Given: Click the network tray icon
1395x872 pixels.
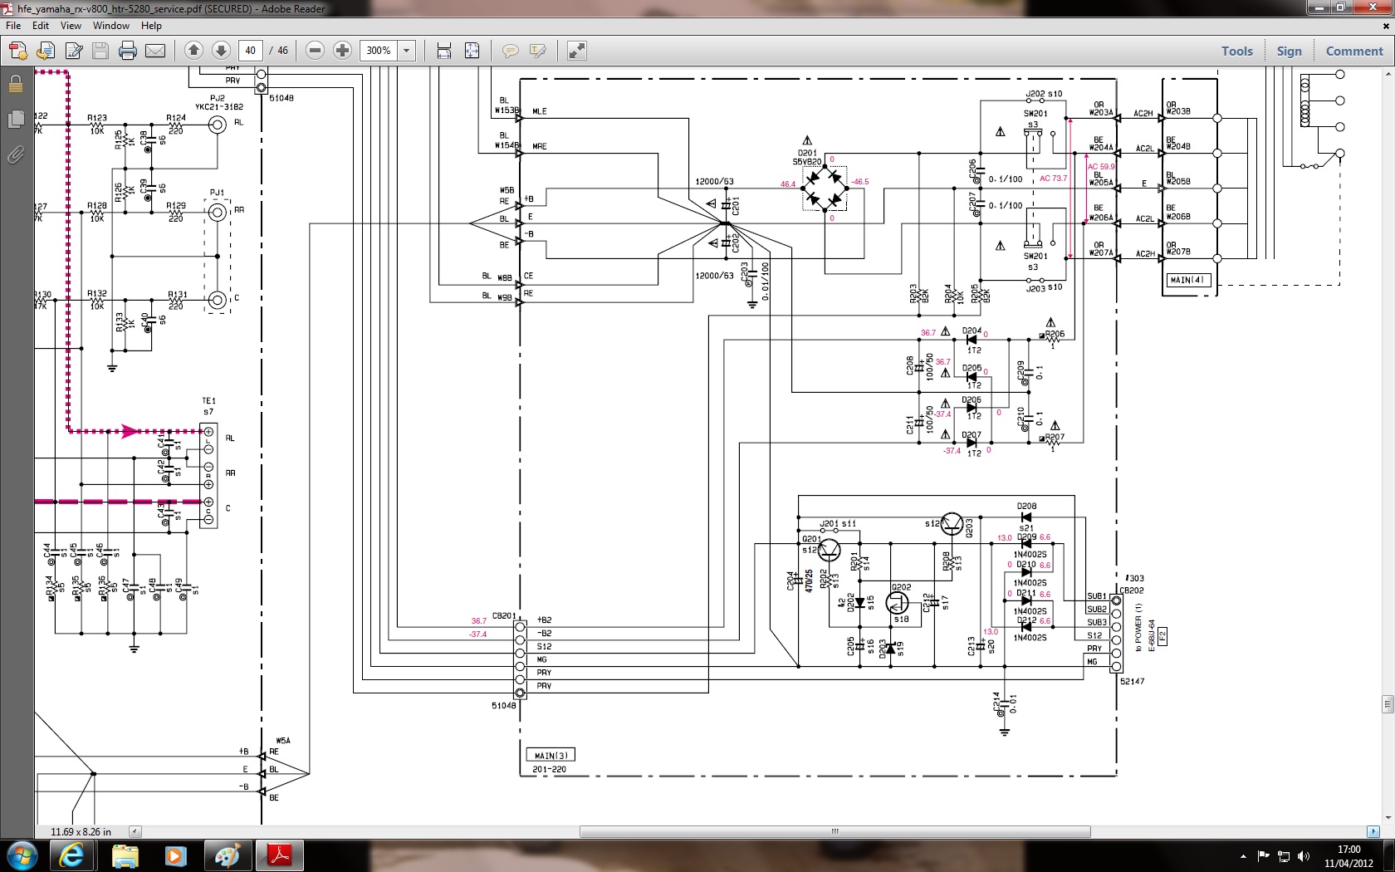Looking at the screenshot, I should tap(1284, 856).
